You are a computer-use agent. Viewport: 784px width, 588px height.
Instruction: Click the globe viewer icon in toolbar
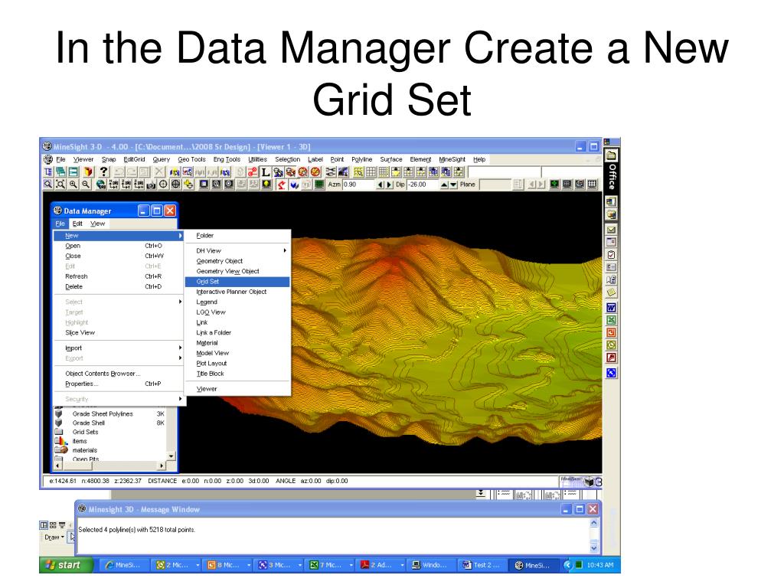[100, 185]
